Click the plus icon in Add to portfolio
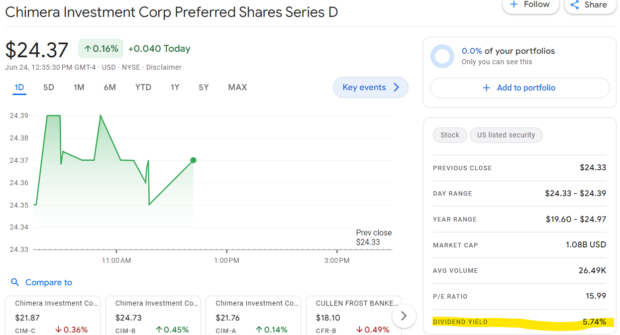Viewport: 620px width, 335px height. [487, 88]
